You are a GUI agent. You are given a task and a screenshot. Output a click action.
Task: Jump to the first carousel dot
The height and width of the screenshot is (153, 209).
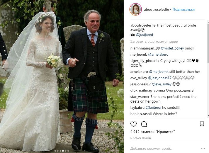tap(55, 151)
